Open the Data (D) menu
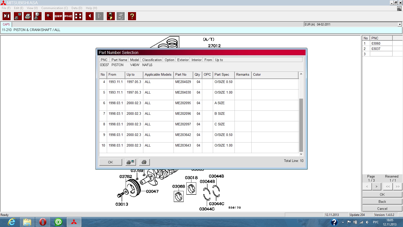The height and width of the screenshot is (227, 403). point(77,8)
